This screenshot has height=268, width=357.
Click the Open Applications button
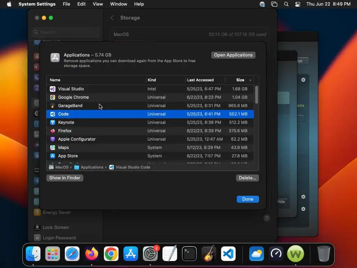[x=233, y=55]
